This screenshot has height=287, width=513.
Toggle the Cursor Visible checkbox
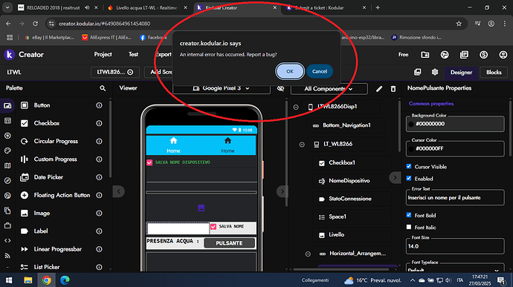tap(409, 166)
